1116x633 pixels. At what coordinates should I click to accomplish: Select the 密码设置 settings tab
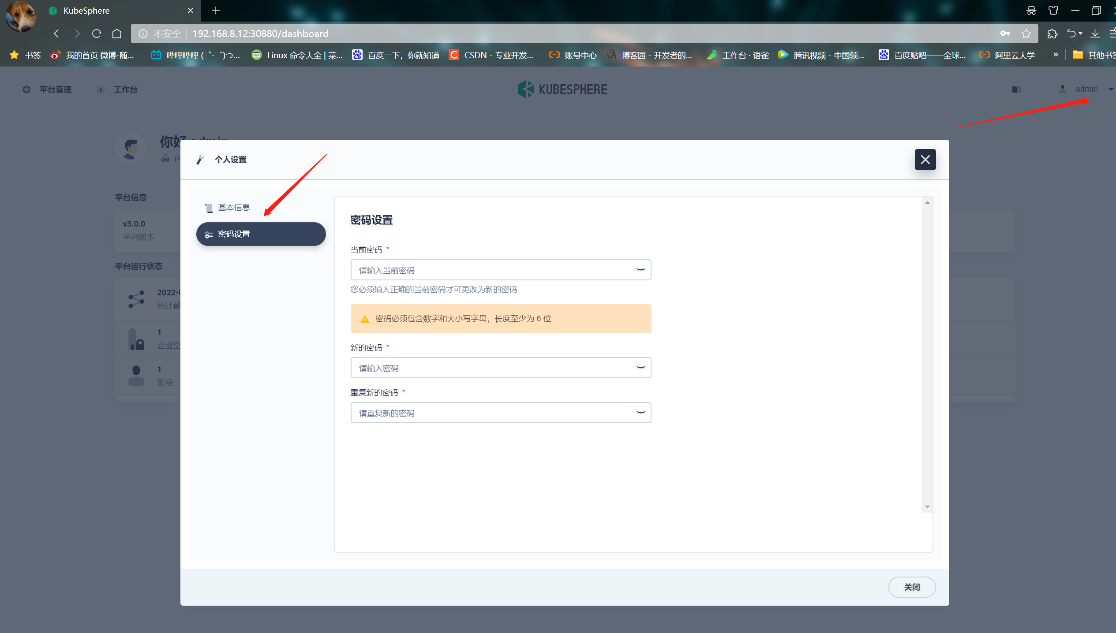[261, 234]
